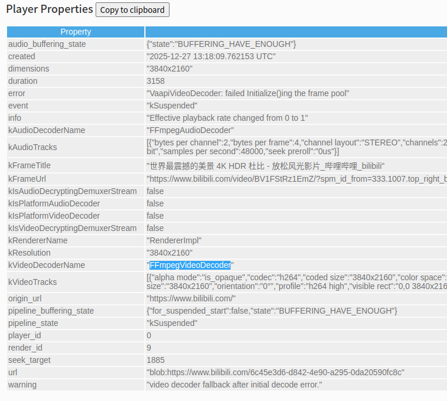Select the kIsPlatformAudioDecoder property name
Screen dimensions: 447x401
tap(54, 203)
